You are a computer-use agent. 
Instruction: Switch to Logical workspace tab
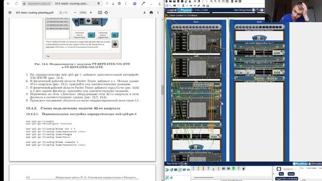[x=171, y=10]
